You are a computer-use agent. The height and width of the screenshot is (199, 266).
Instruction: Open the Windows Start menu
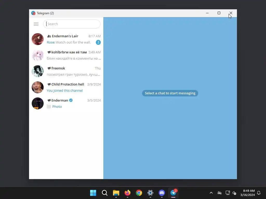point(93,193)
